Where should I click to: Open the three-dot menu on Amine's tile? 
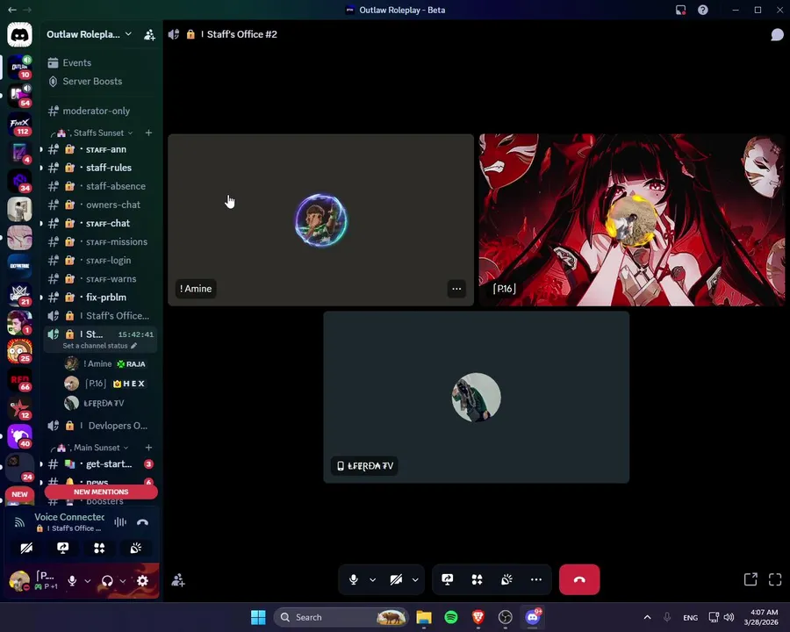click(456, 289)
